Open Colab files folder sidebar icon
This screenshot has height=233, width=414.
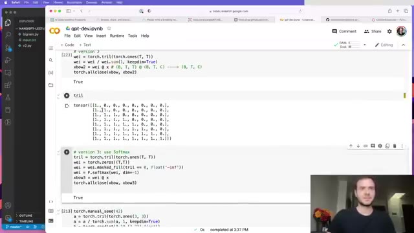pos(51,85)
